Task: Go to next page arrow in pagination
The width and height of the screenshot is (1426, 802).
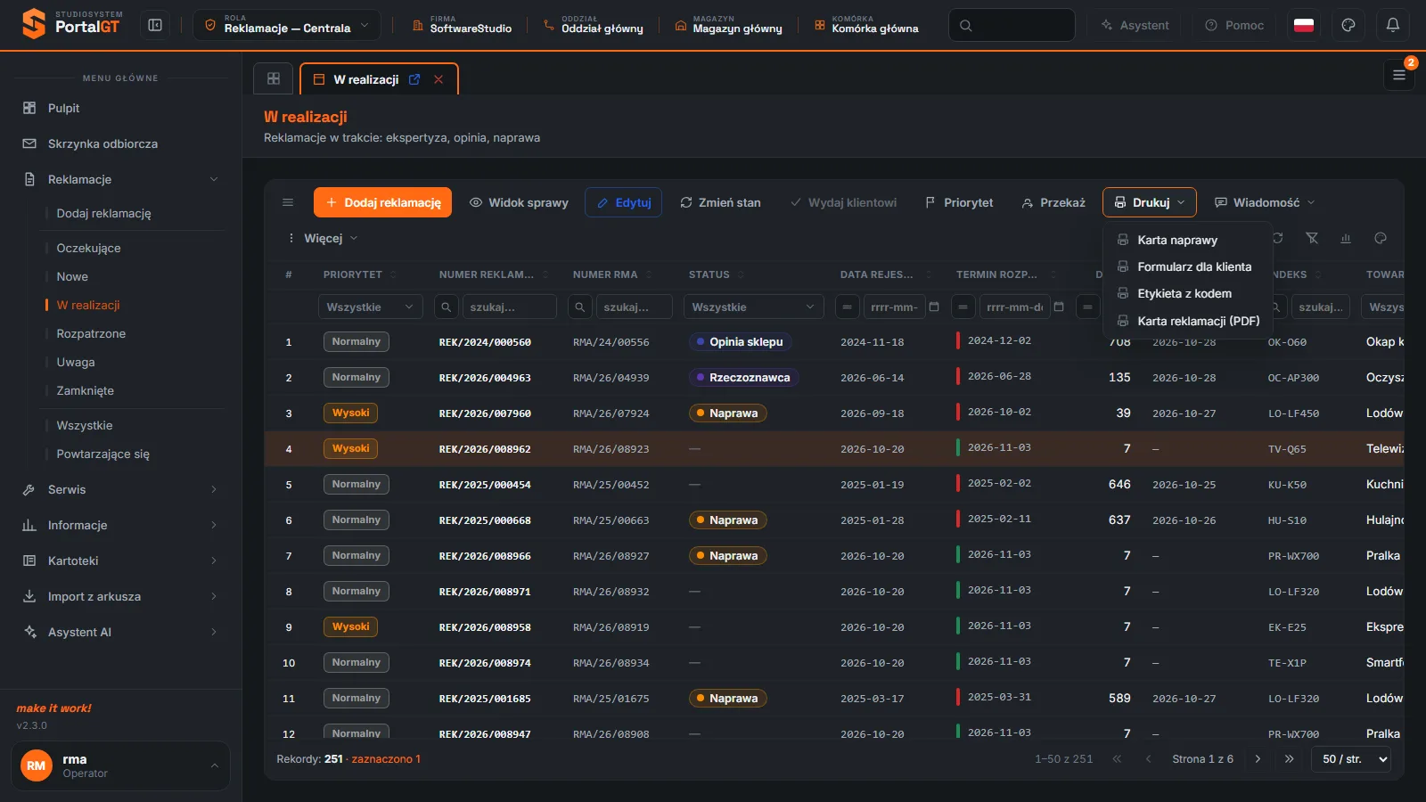Action: click(x=1258, y=759)
